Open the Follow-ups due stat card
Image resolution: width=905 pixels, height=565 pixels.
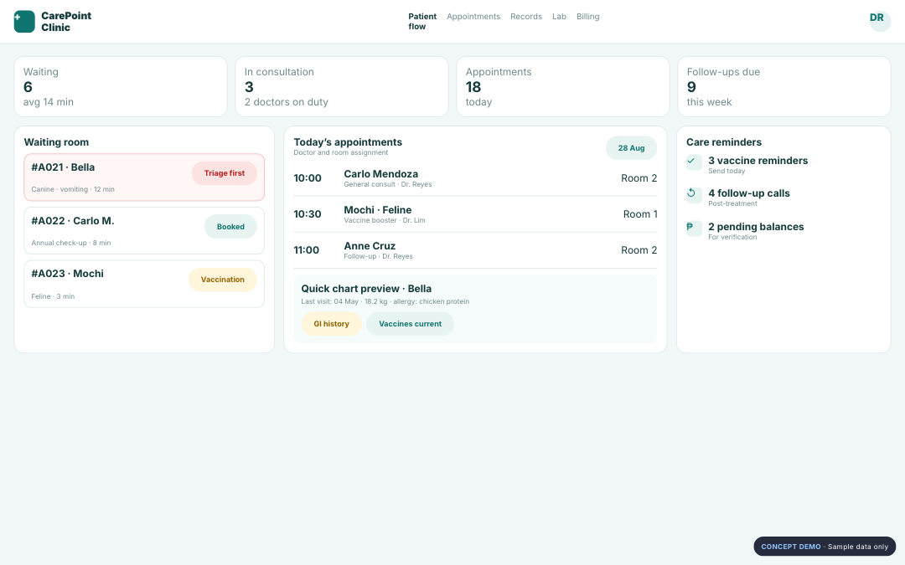pos(783,86)
